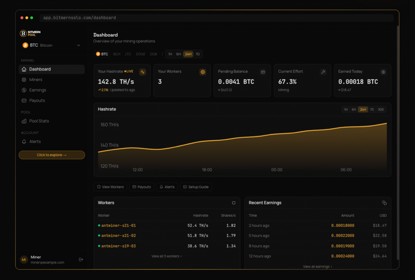This screenshot has height=280, width=415.
Task: Click the coin icon on Earned Today card
Action: pyautogui.click(x=383, y=72)
